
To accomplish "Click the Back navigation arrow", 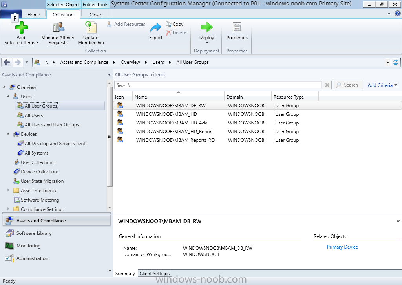I will pos(7,62).
